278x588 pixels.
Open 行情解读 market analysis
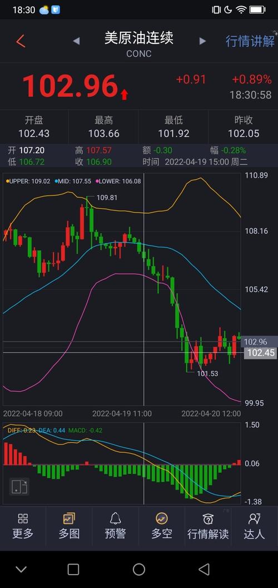click(208, 526)
